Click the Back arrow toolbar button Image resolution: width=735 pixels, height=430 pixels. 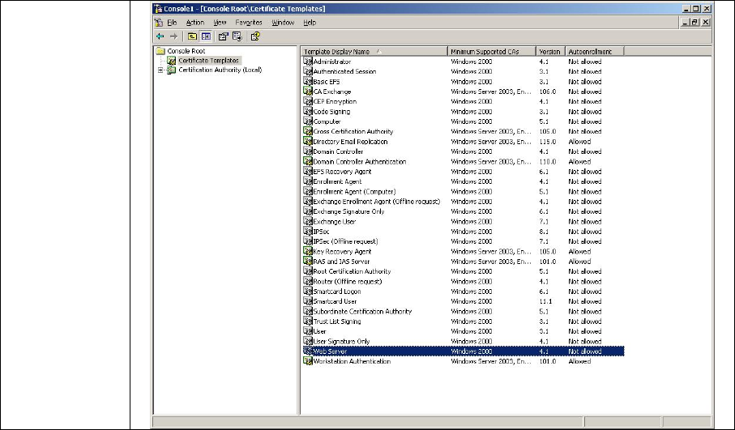pos(160,36)
